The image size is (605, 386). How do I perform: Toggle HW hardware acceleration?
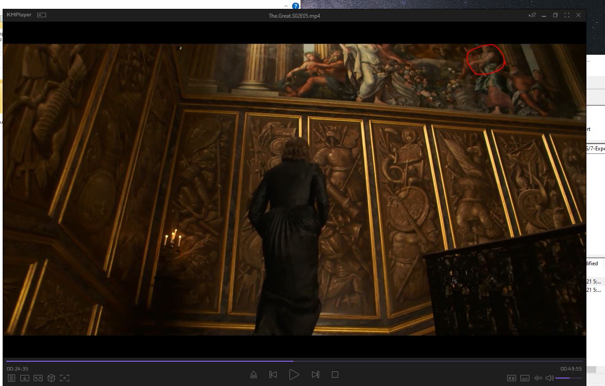tap(512, 378)
